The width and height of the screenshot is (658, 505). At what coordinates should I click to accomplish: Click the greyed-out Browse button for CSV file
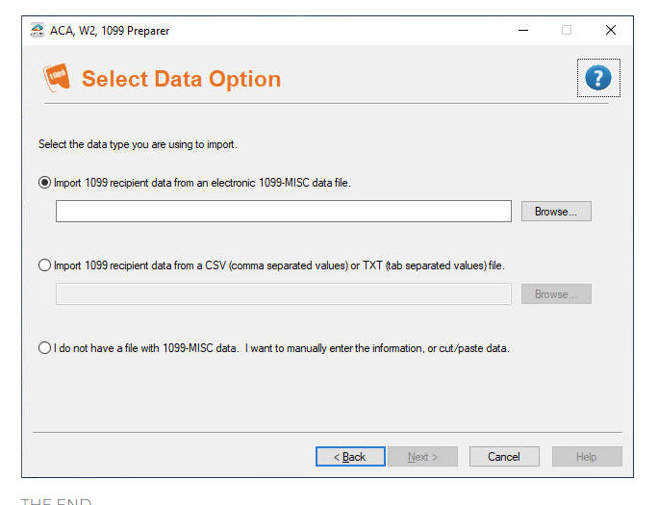[x=556, y=294]
